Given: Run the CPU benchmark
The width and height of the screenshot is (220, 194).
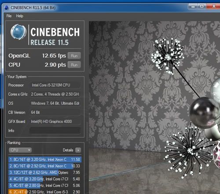Looking at the screenshot, I should pos(74,65).
